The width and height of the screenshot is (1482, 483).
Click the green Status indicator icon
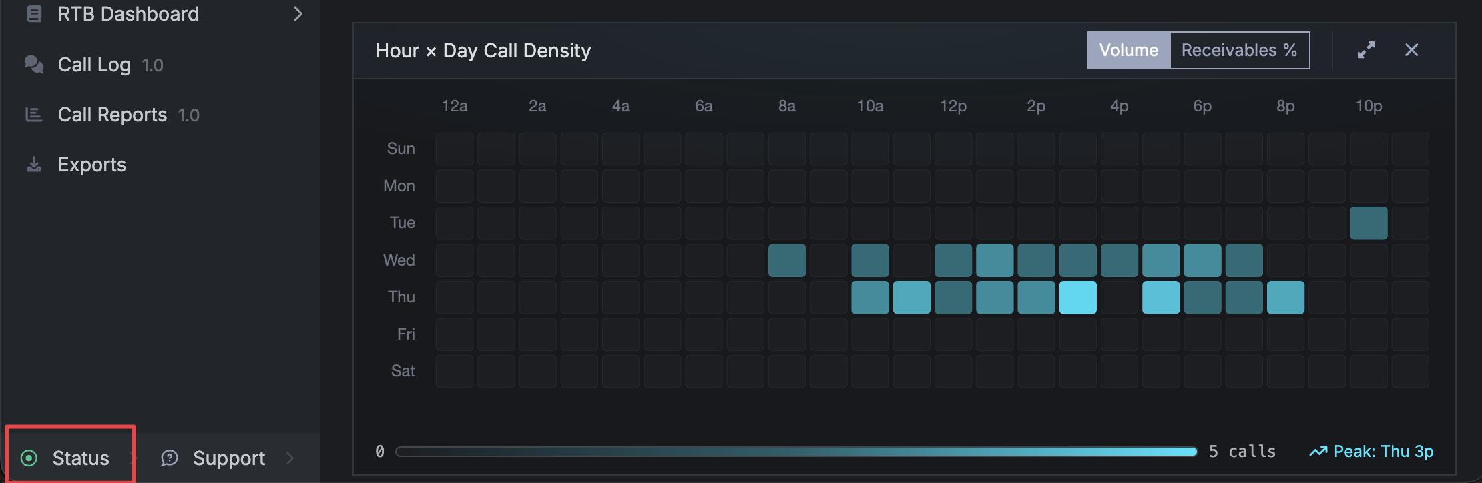coord(29,458)
